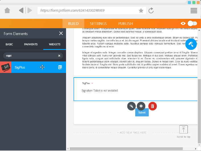201x151 pixels.
Task: Clear the widget search field
Action: pos(59,56)
